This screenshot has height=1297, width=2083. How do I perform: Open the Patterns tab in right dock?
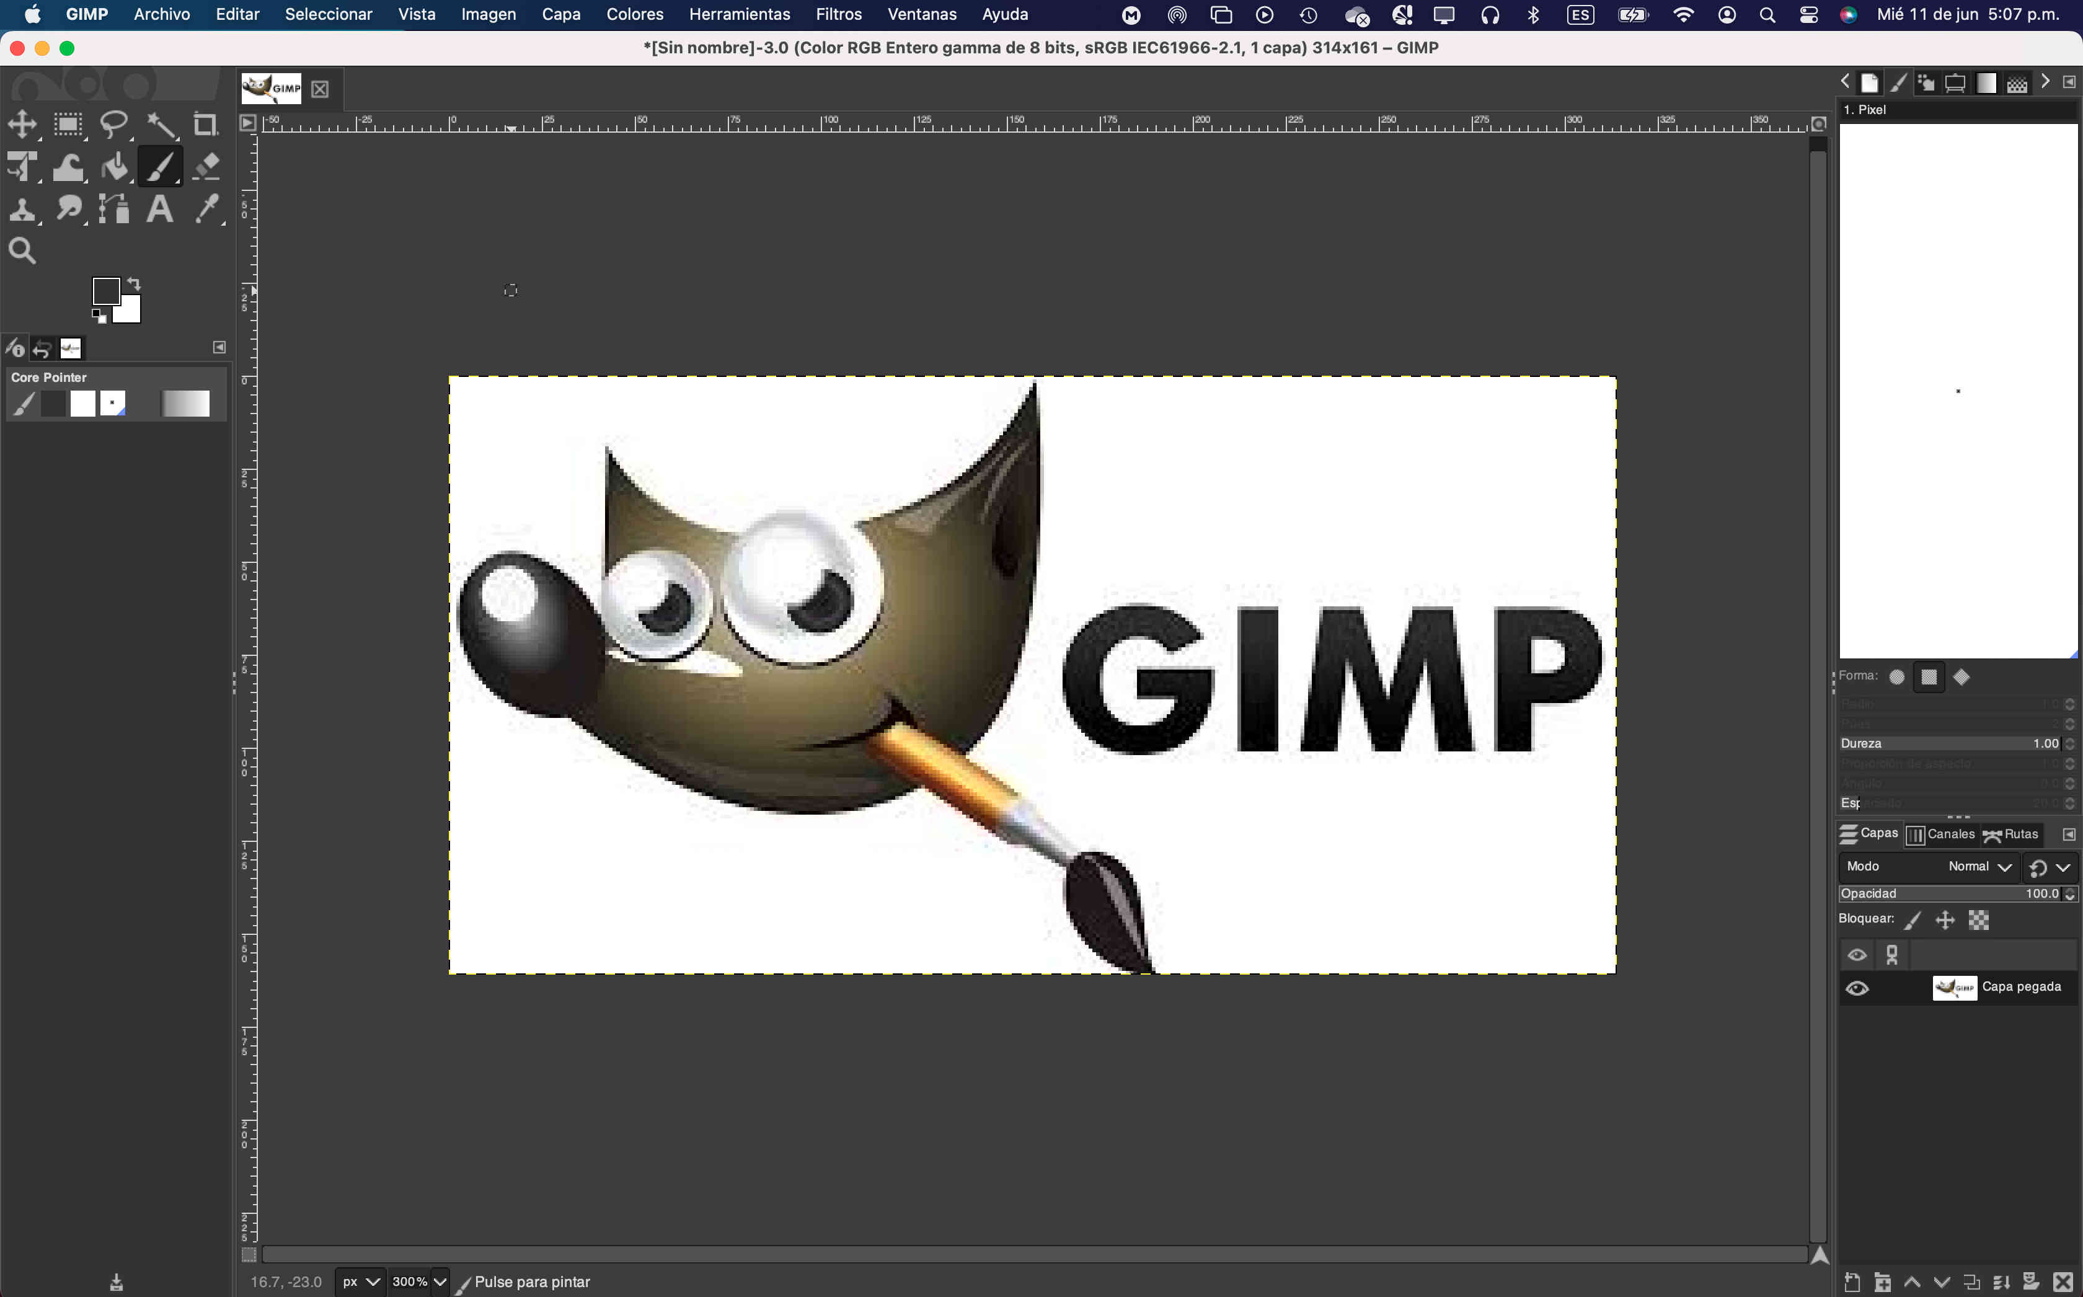[2017, 83]
